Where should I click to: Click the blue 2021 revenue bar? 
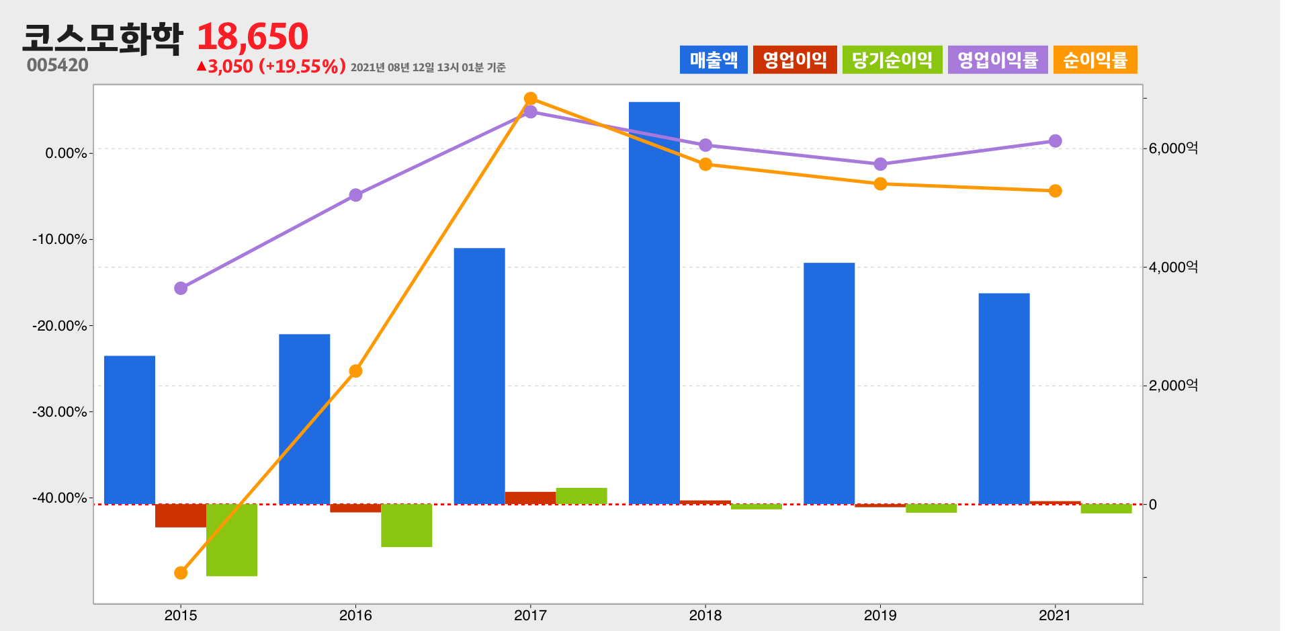tap(1004, 398)
